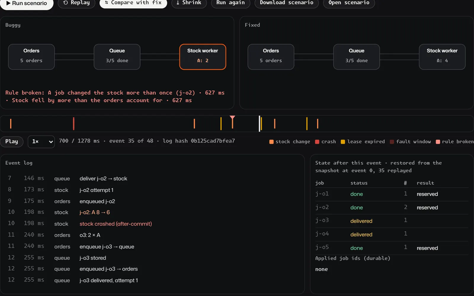Click the replay arrow icon

(x=65, y=3)
